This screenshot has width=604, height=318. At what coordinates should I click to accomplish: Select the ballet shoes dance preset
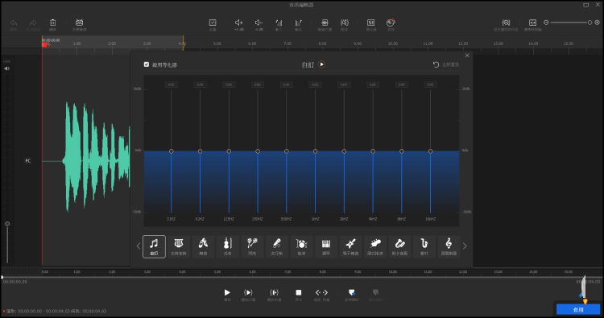203,246
